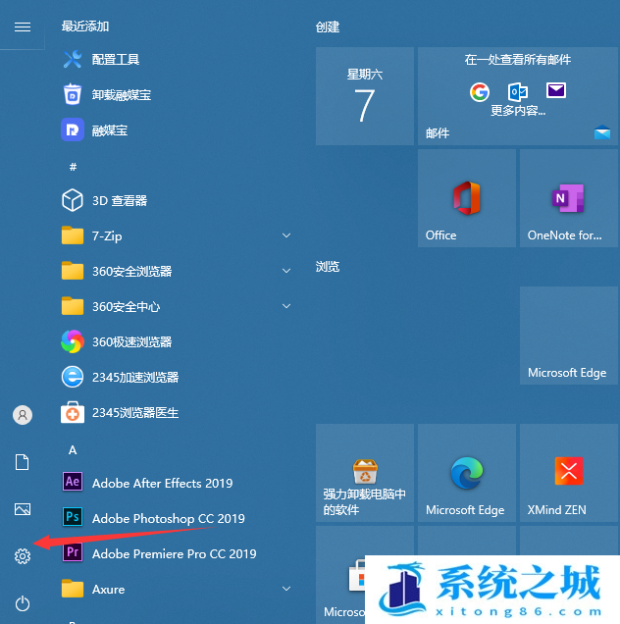Open the blank Microsoft Edge tile
The width and height of the screenshot is (620, 624).
click(569, 336)
